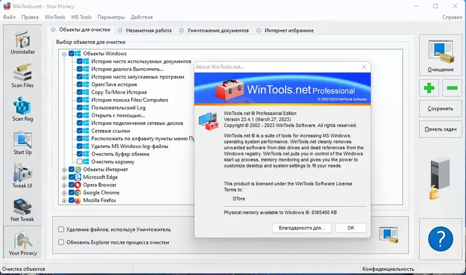The height and width of the screenshot is (275, 466).
Task: Click the green plus icon
Action: 429,88
